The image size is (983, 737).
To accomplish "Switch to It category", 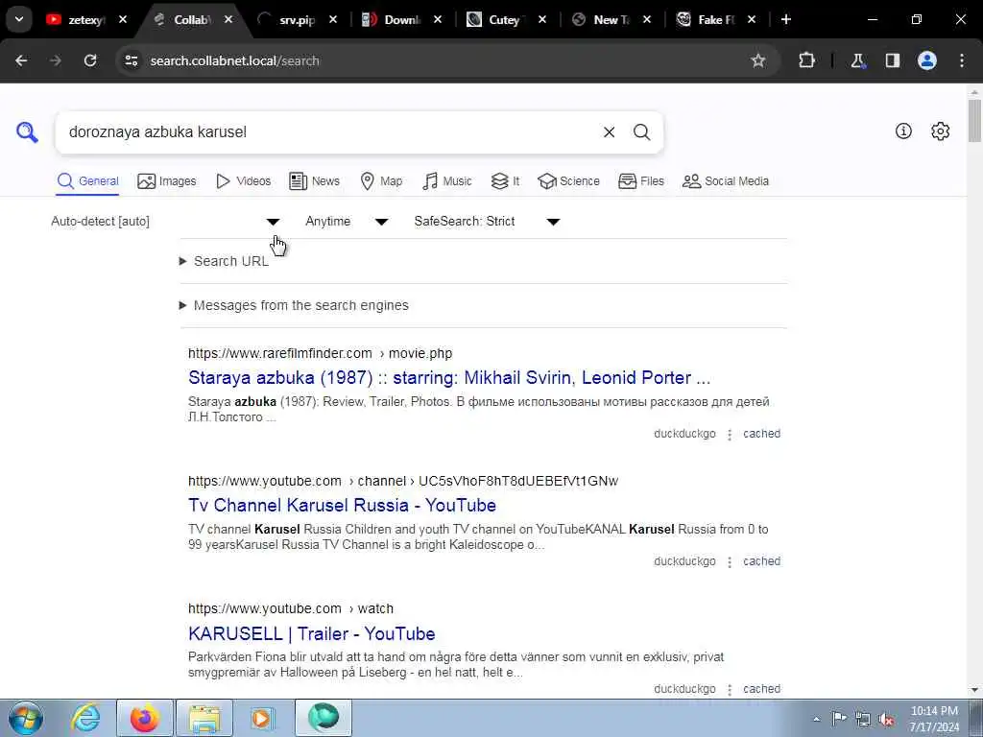I will click(x=505, y=181).
